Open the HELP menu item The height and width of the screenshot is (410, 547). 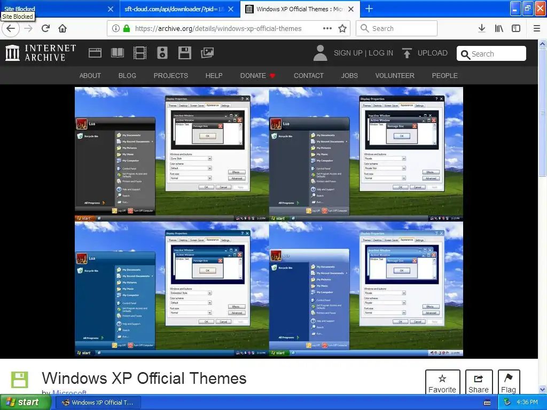click(x=214, y=75)
